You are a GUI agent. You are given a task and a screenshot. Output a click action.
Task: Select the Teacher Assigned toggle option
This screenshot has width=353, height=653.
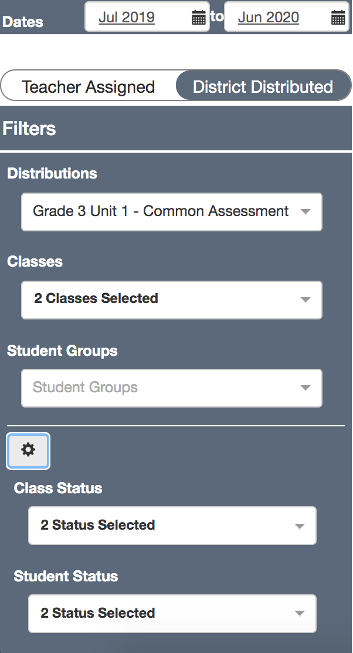(x=88, y=87)
